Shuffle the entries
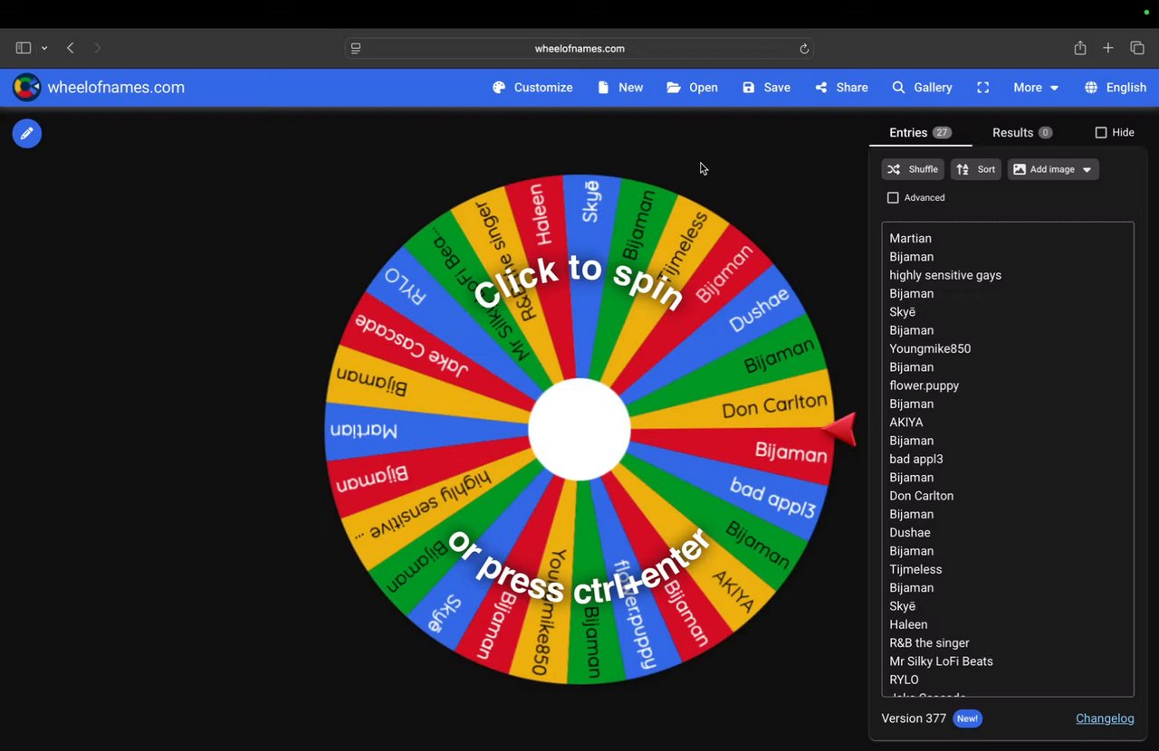Image resolution: width=1159 pixels, height=751 pixels. click(x=913, y=169)
